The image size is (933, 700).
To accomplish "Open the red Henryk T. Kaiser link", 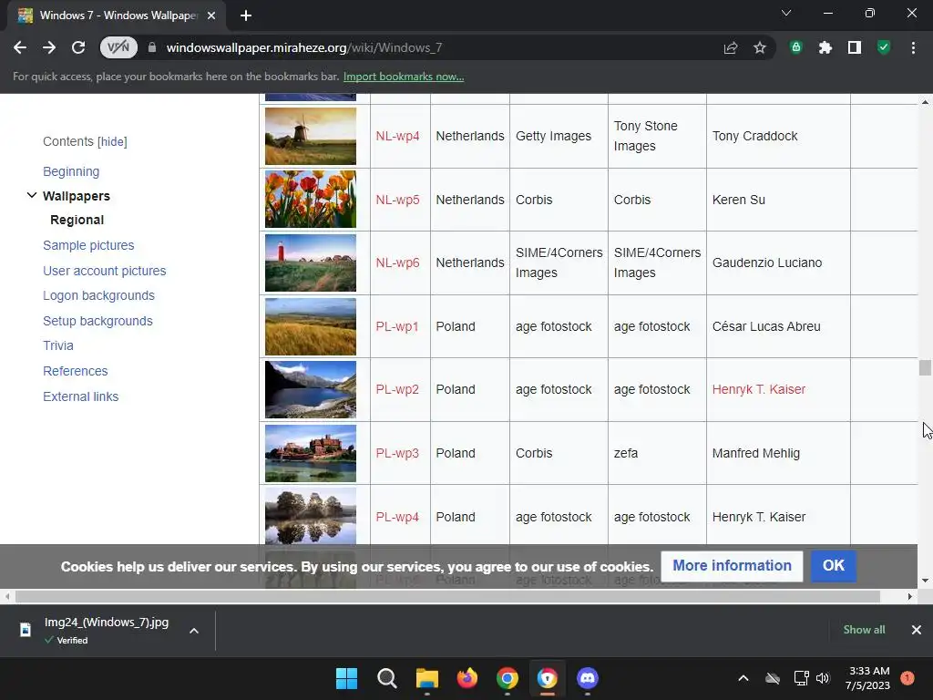I will pos(759,389).
